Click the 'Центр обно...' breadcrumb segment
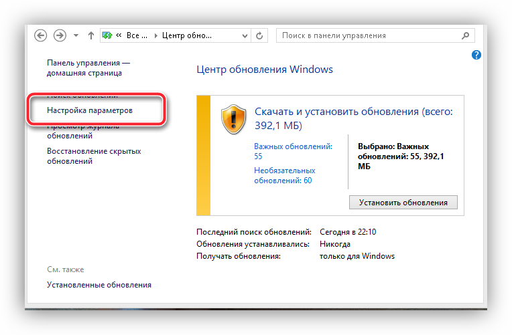 coord(187,35)
